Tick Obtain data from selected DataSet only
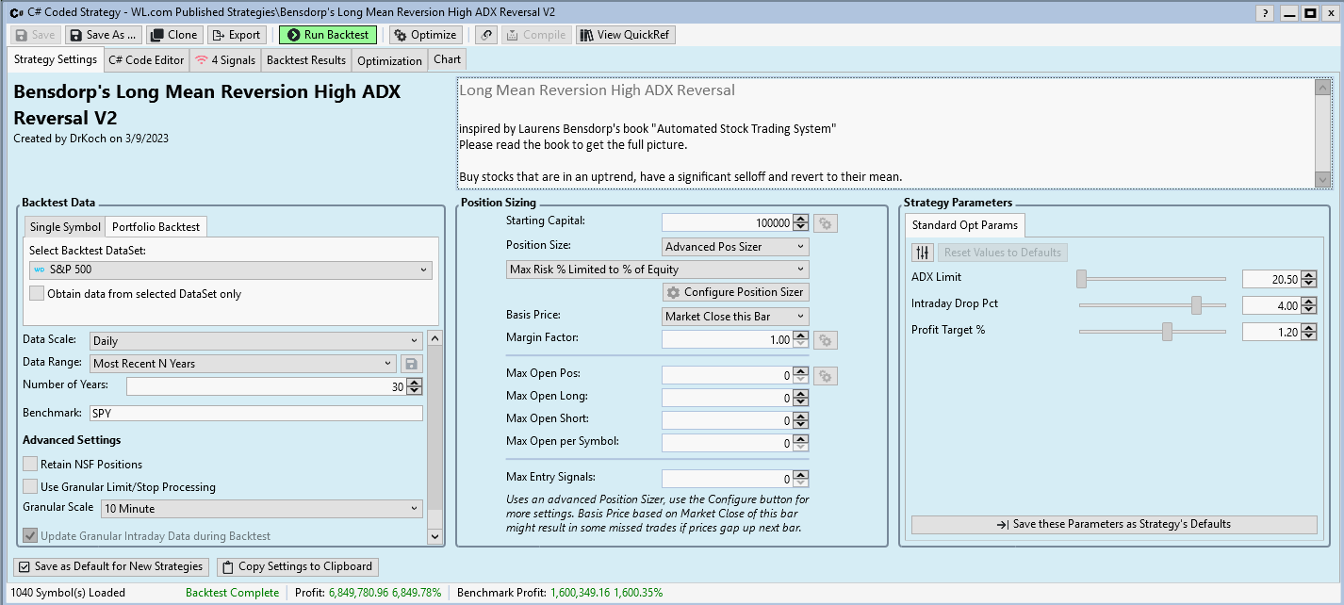 (37, 293)
